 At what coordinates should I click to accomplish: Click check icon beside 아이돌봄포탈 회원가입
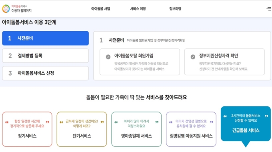click(108, 57)
